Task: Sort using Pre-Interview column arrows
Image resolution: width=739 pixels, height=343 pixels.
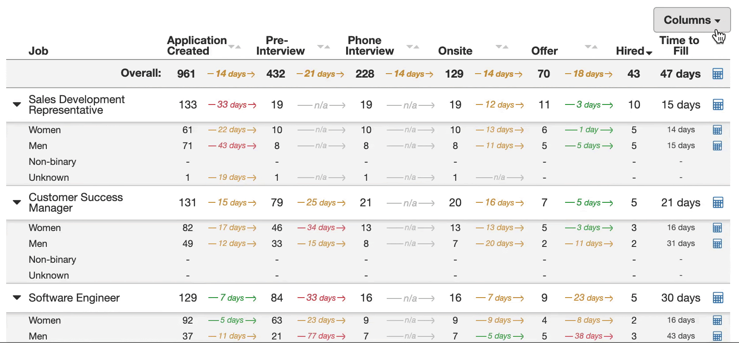Action: point(324,47)
